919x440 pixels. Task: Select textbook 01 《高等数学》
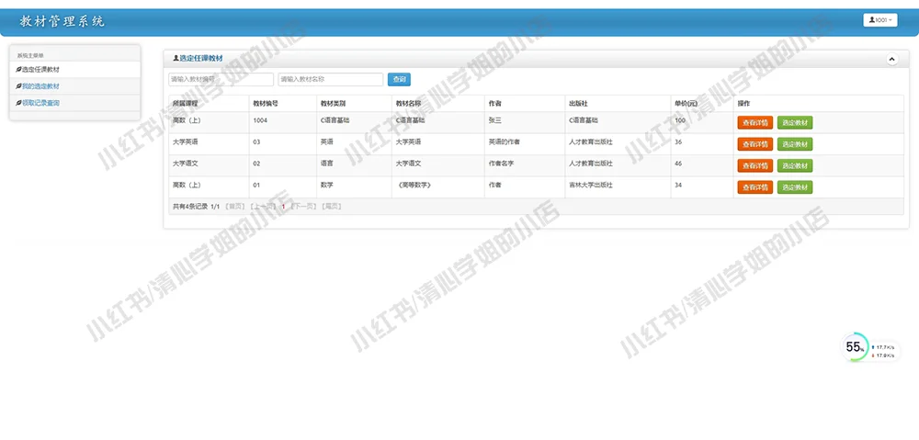(x=795, y=187)
